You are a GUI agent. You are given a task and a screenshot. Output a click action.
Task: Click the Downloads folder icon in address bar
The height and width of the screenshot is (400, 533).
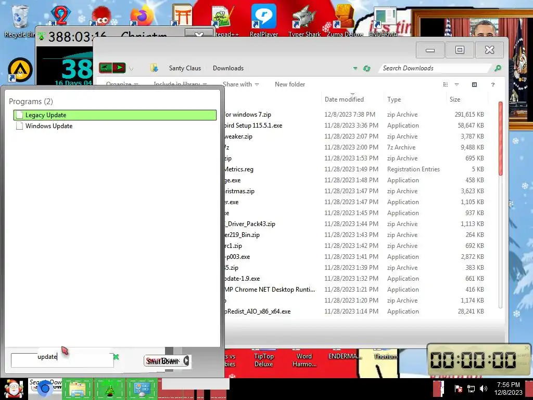[x=154, y=68]
